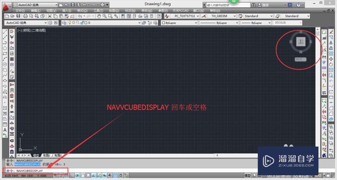
Task: Click the Cut scissors icon
Action: 50,16
